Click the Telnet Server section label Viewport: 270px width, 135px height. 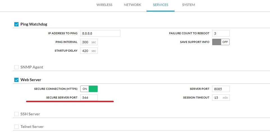pyautogui.click(x=32, y=127)
